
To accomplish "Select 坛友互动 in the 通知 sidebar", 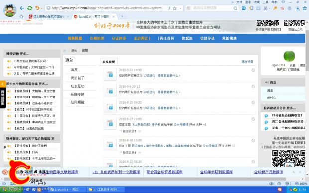I will [x=77, y=86].
